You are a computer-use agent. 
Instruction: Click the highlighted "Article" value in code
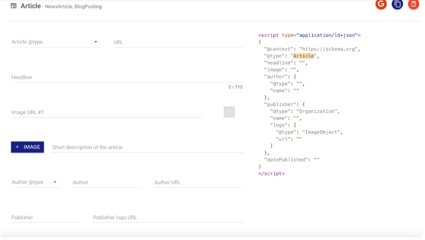pos(304,56)
